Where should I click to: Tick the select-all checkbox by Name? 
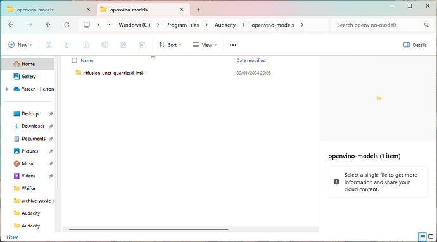click(x=74, y=61)
